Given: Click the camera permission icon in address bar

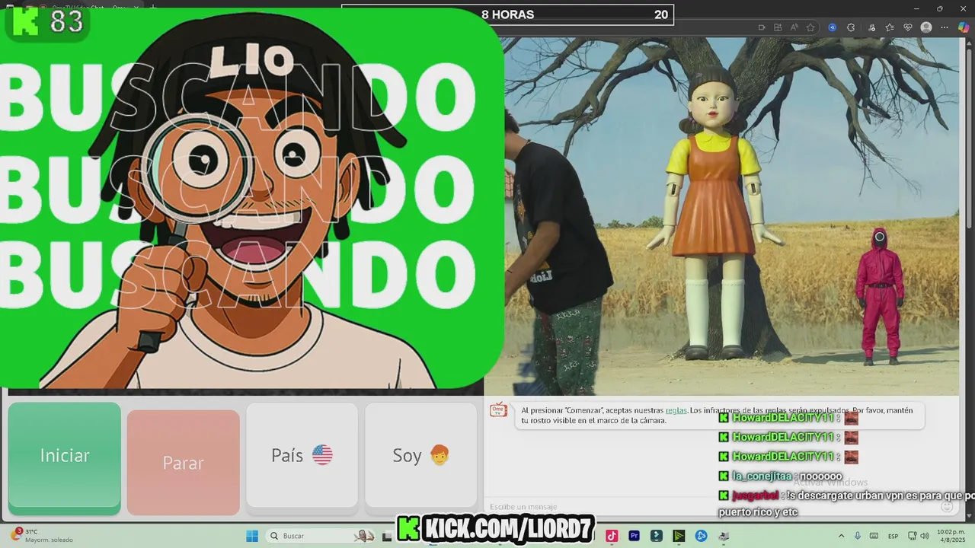Looking at the screenshot, I should (x=762, y=27).
